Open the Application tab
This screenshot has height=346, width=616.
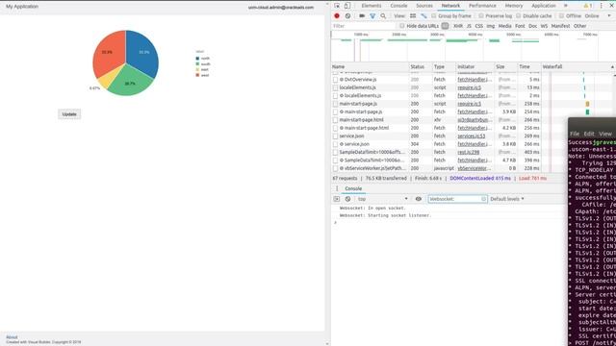pyautogui.click(x=544, y=6)
